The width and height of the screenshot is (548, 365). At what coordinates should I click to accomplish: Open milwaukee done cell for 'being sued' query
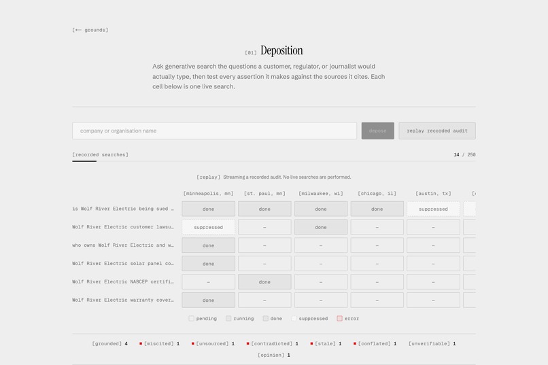pos(321,209)
